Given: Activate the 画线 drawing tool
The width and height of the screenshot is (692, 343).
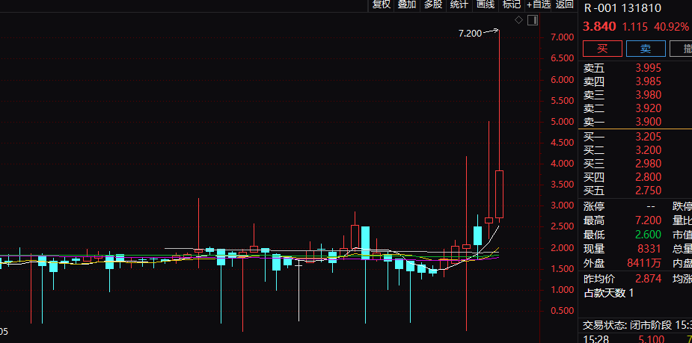Looking at the screenshot, I should pyautogui.click(x=486, y=4).
